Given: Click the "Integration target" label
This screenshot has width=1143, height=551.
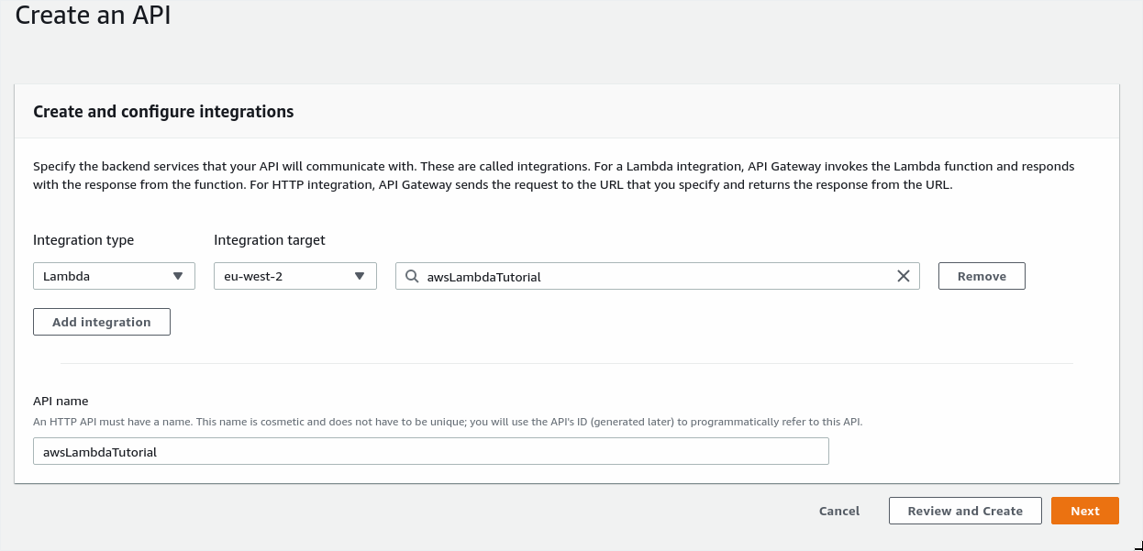Looking at the screenshot, I should 270,240.
